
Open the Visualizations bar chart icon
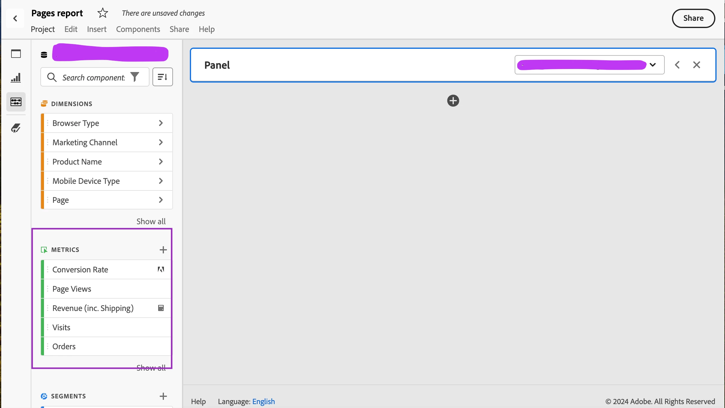point(16,78)
